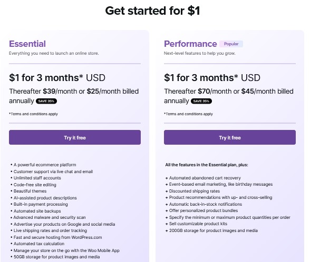310x262 pixels.
Task: Click Automated abandoned cart recovery feature
Action: [x=205, y=178]
